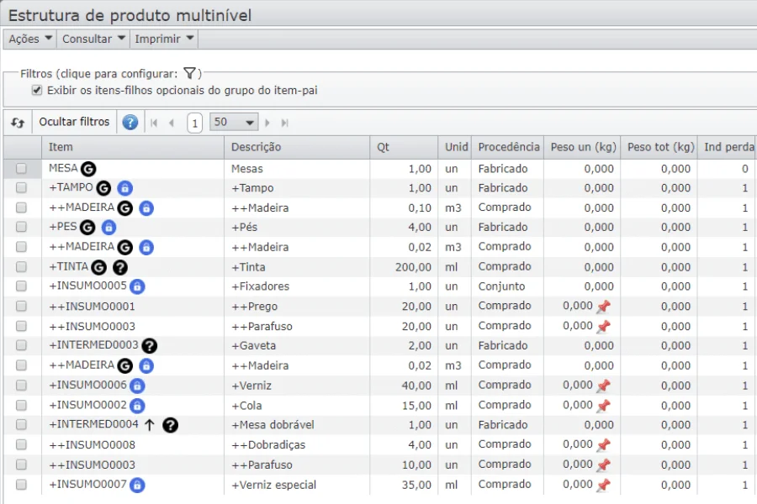Click the lock icon beside +INSUMO0007

(x=138, y=486)
